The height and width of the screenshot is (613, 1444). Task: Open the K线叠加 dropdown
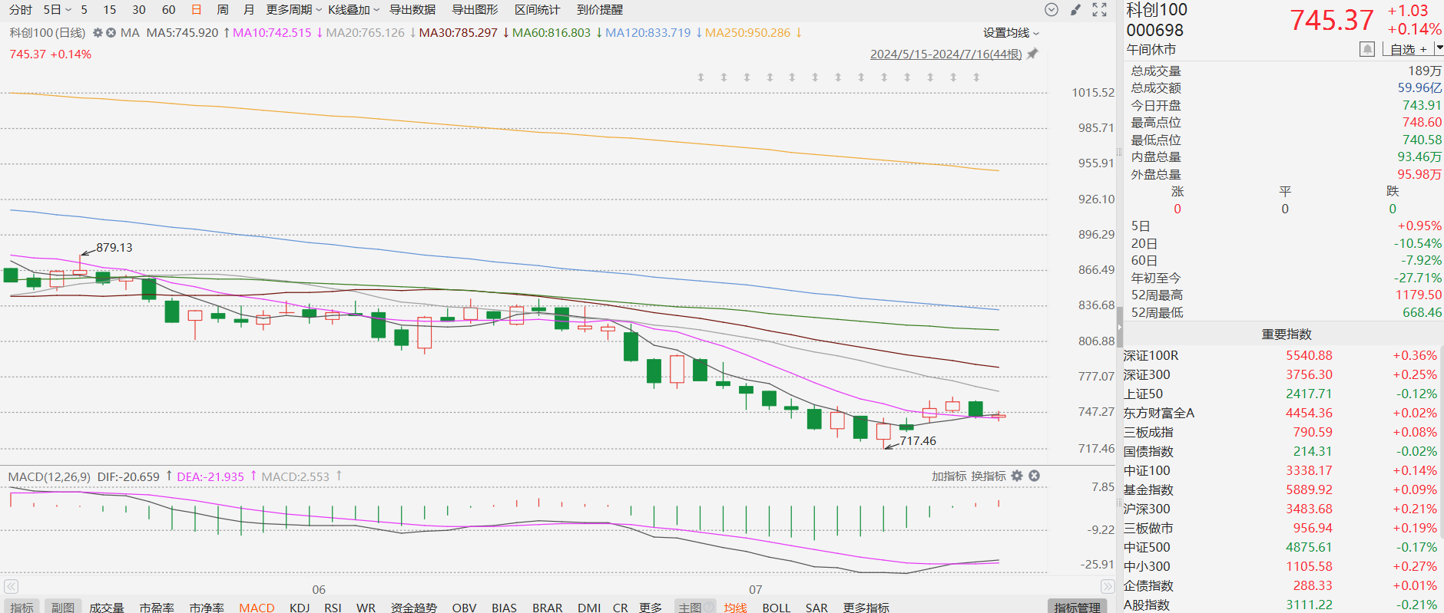[x=354, y=9]
